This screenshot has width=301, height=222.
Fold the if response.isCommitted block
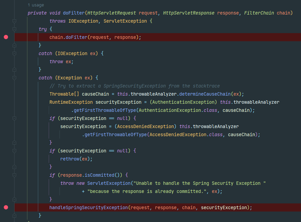tap(14, 175)
